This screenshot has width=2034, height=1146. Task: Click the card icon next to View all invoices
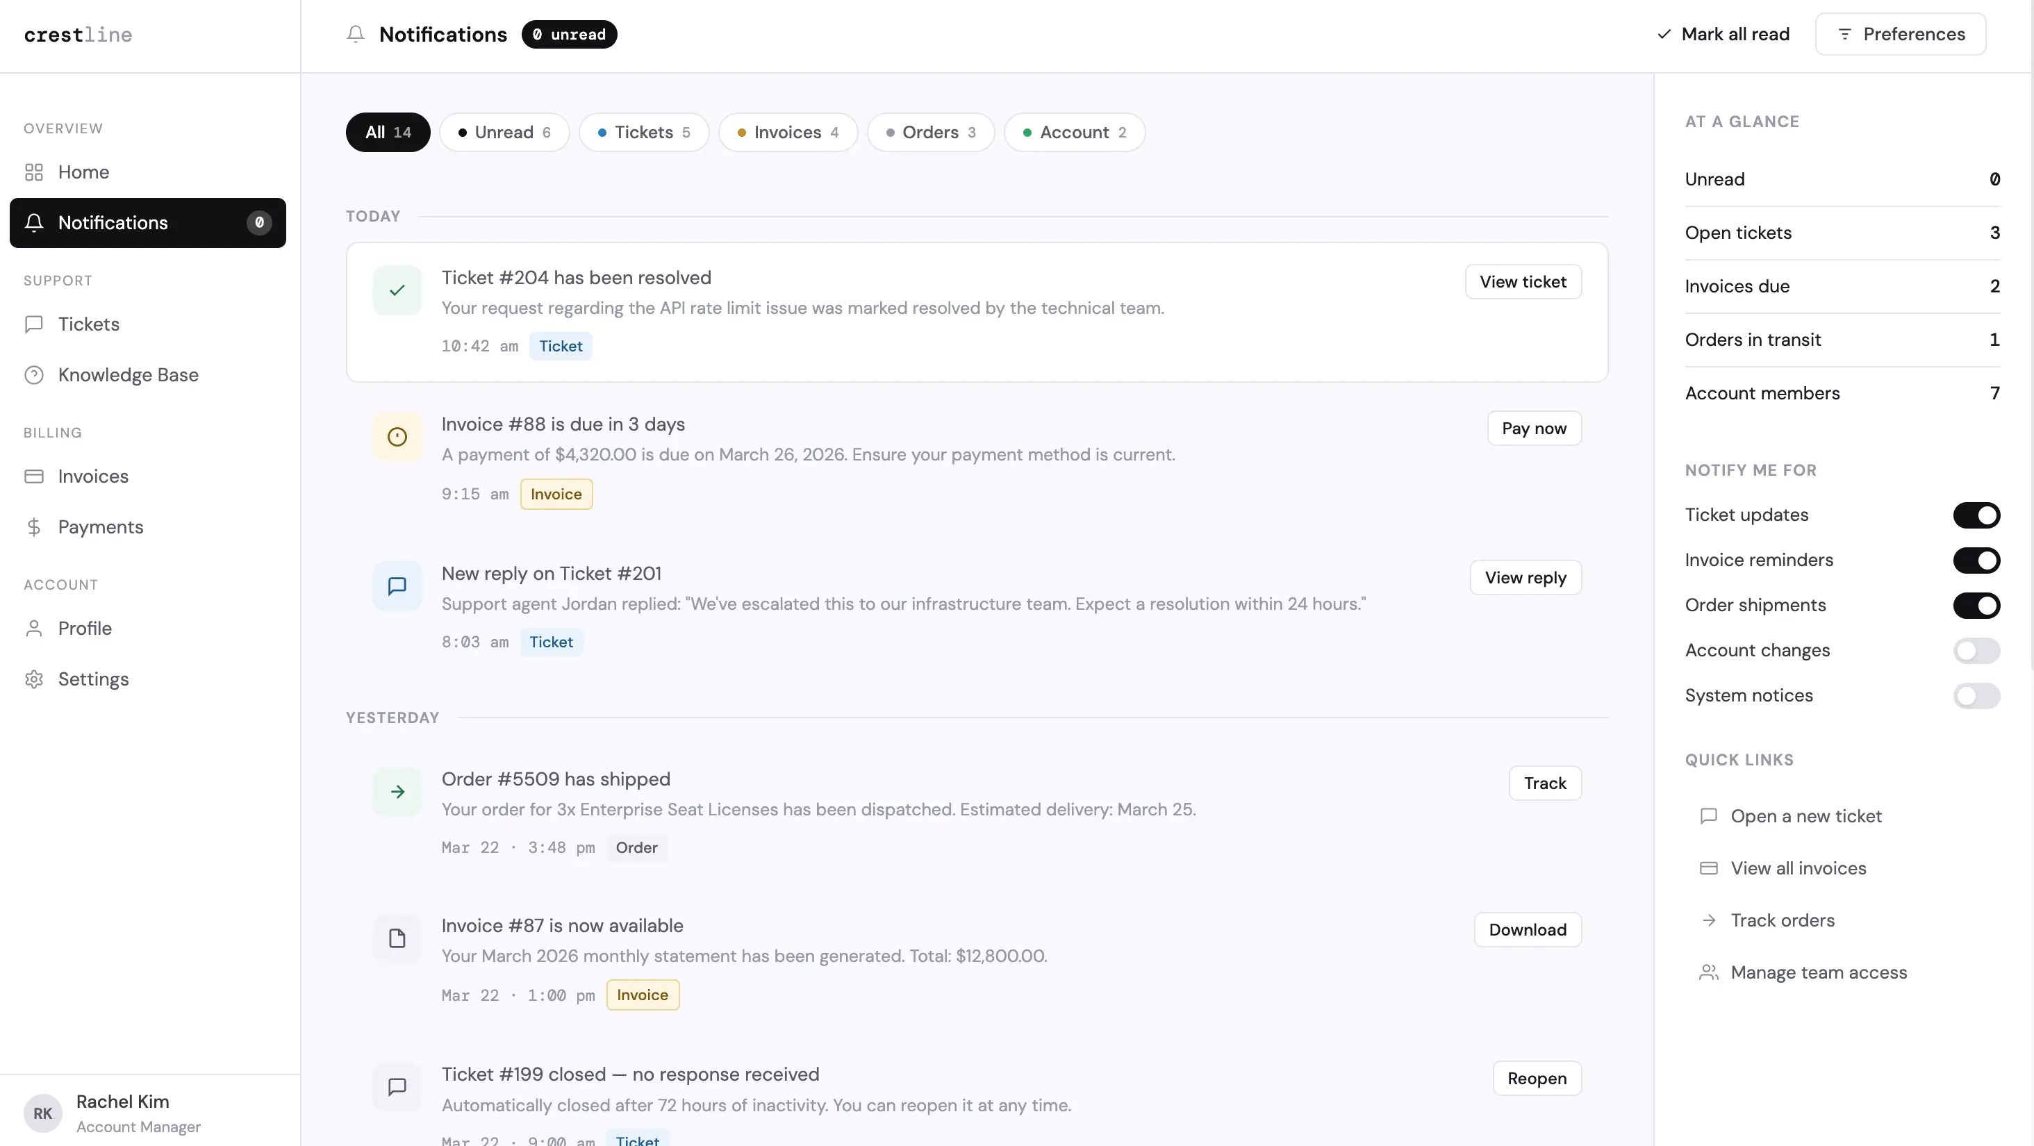click(1709, 868)
